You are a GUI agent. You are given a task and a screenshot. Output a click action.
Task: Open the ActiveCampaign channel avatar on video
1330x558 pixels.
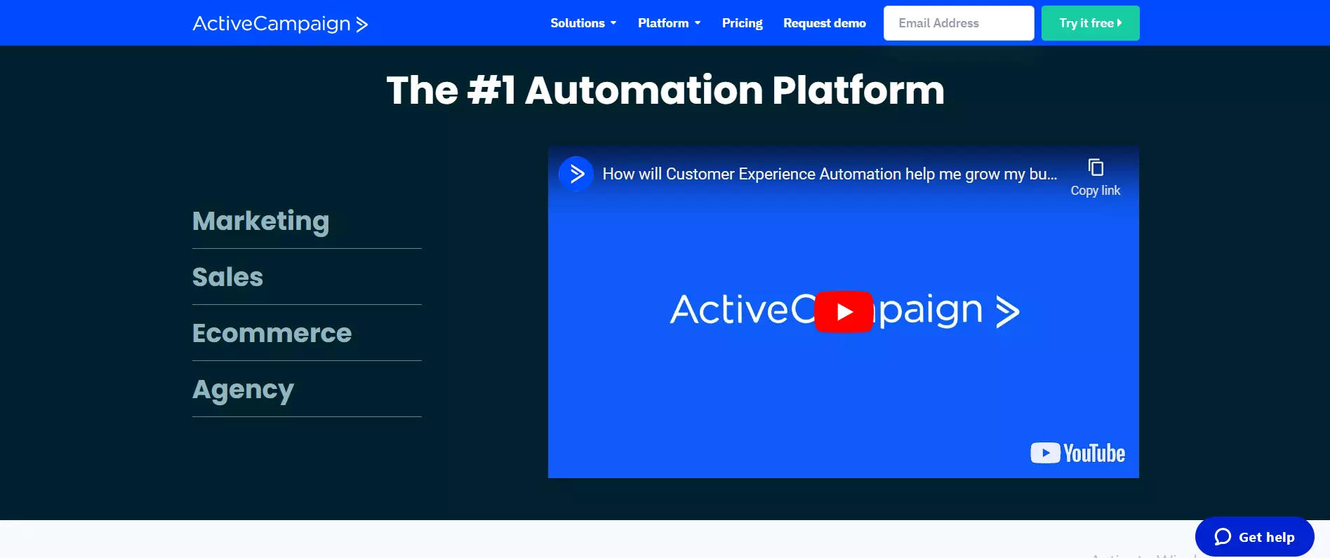[576, 174]
